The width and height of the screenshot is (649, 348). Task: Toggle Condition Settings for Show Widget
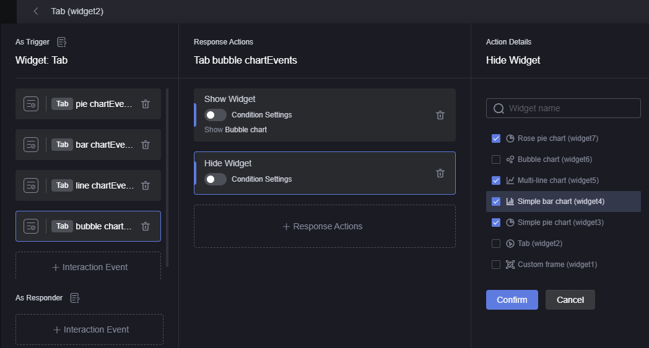(216, 115)
